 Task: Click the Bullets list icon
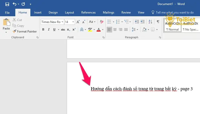pos(109,22)
